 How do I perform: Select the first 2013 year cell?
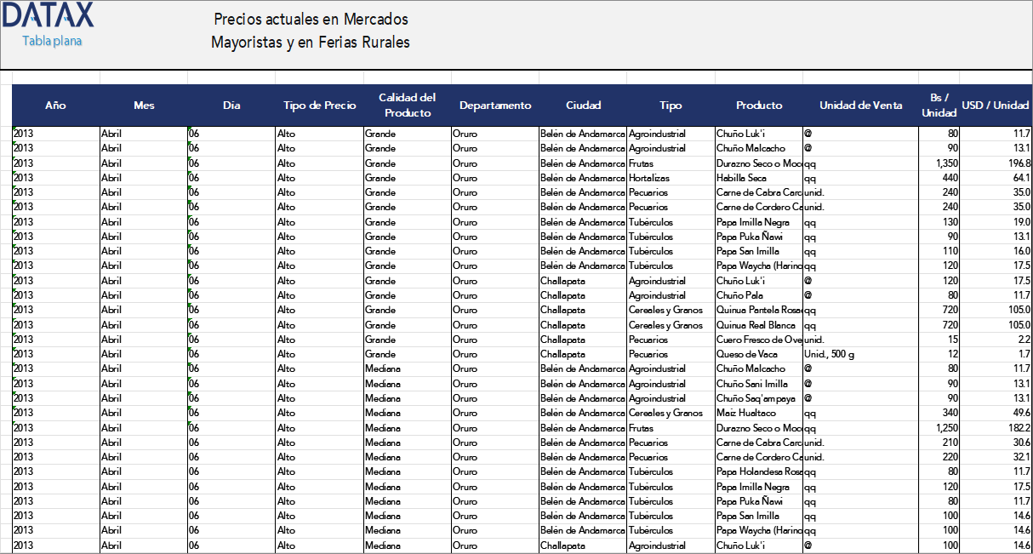coord(26,134)
